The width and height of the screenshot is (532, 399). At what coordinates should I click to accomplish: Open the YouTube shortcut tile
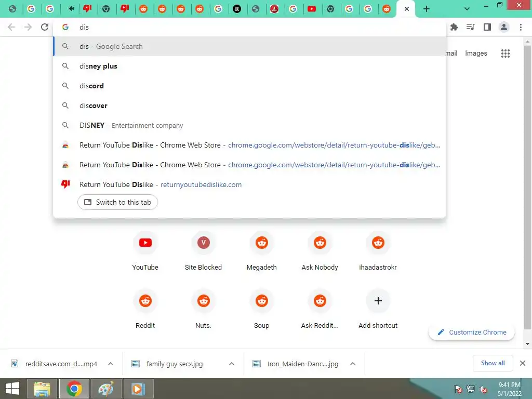coord(145,251)
